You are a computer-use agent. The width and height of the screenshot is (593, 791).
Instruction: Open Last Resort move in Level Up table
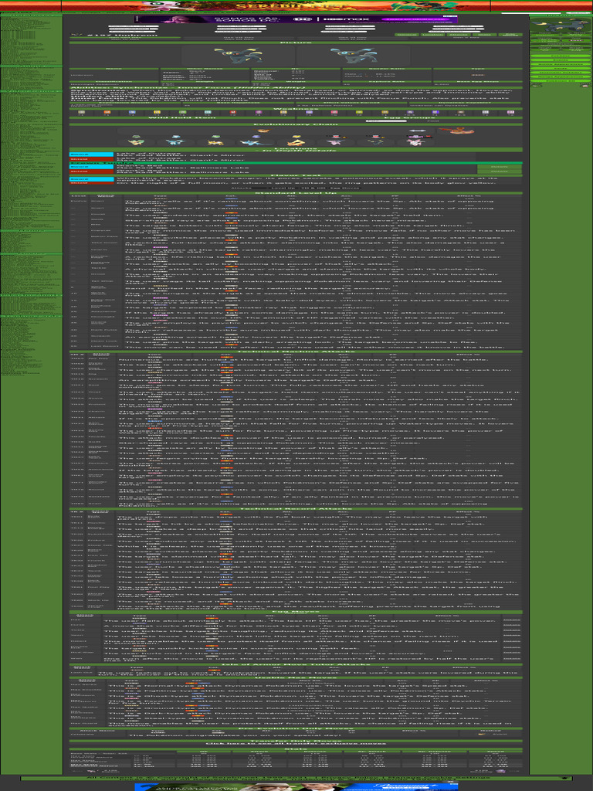pyautogui.click(x=105, y=347)
